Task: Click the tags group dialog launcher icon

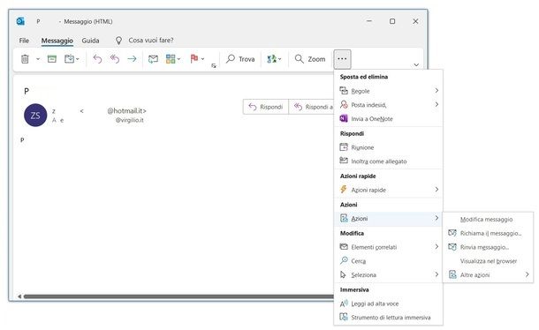Action: (214, 65)
